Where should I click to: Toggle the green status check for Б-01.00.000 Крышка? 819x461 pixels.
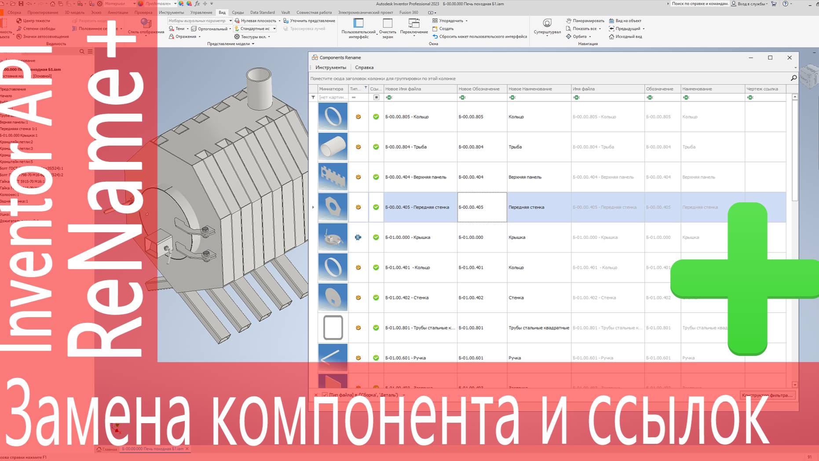pos(376,237)
